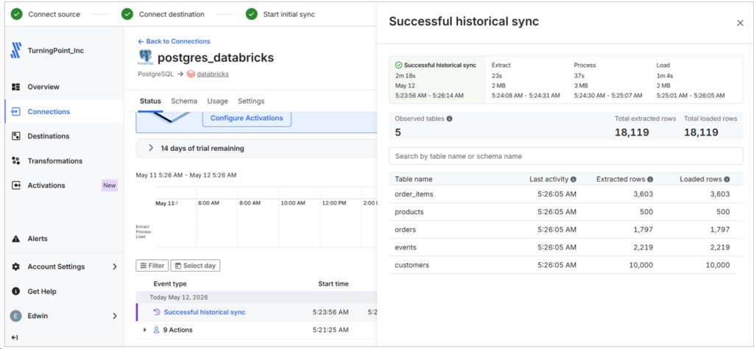Open the Select day picker
Image resolution: width=754 pixels, height=349 pixels.
pyautogui.click(x=195, y=265)
